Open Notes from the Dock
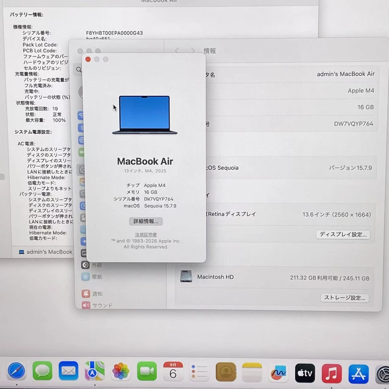 pyautogui.click(x=252, y=372)
